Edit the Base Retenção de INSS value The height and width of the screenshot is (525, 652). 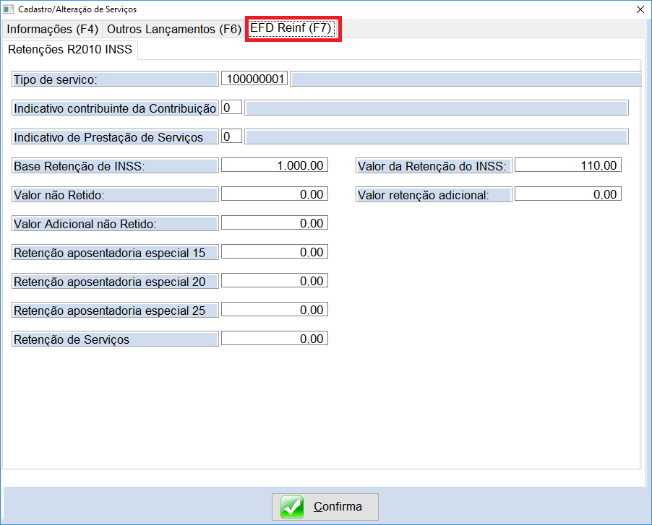pos(275,165)
